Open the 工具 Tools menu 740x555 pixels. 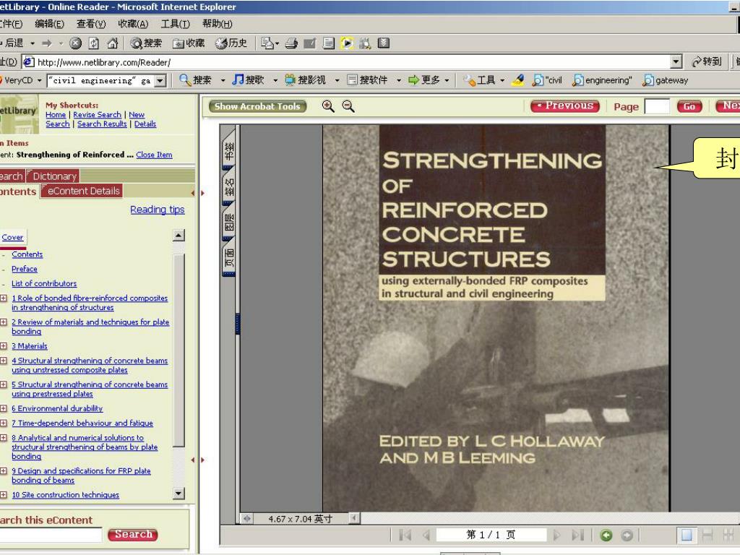pos(175,24)
